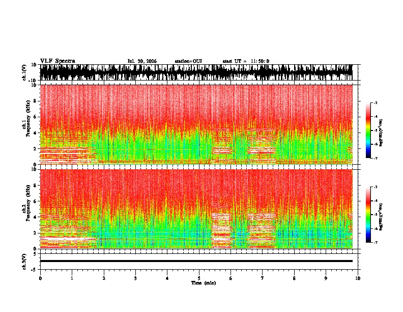Click the ch.3(V) axis label
This screenshot has height=312, width=403.
click(x=24, y=262)
